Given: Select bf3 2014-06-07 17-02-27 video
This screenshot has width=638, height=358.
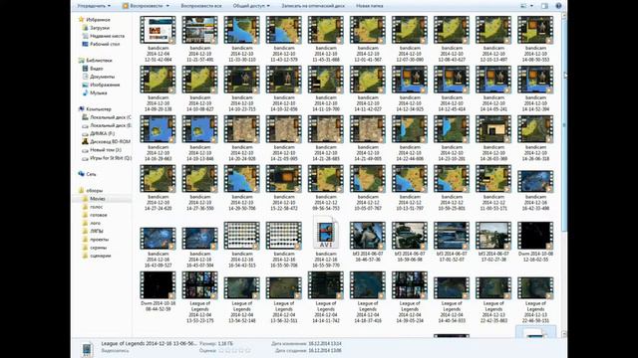Looking at the screenshot, I should (x=493, y=236).
